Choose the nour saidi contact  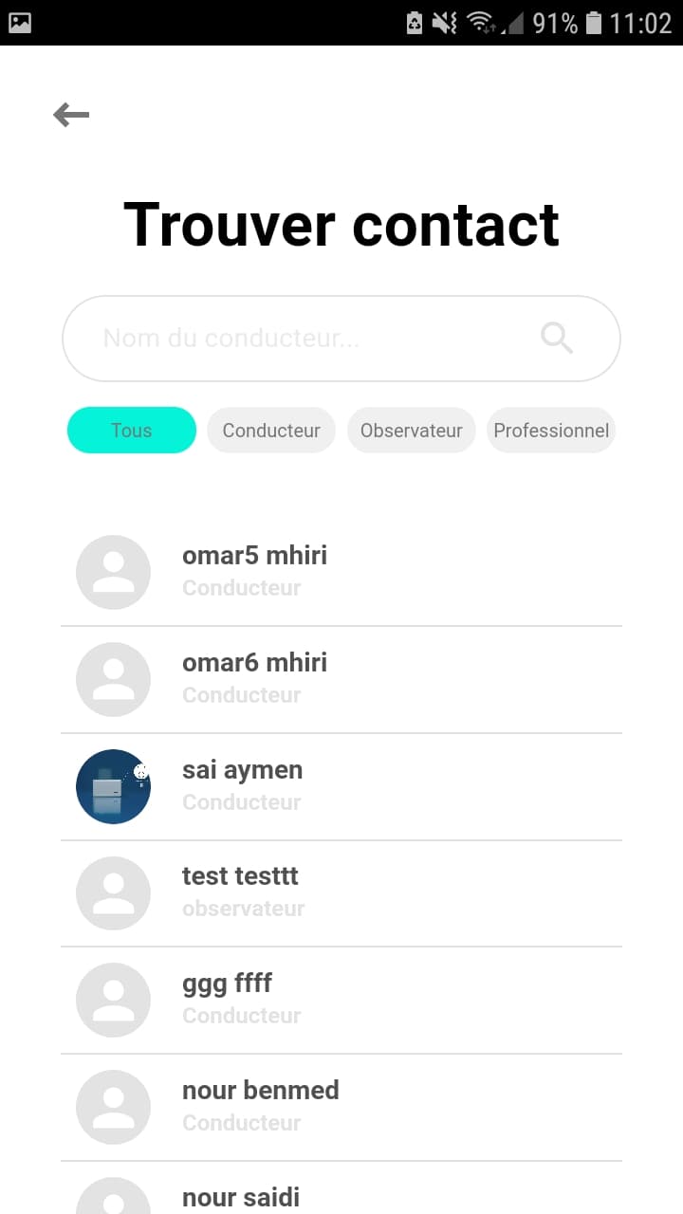click(x=241, y=1197)
